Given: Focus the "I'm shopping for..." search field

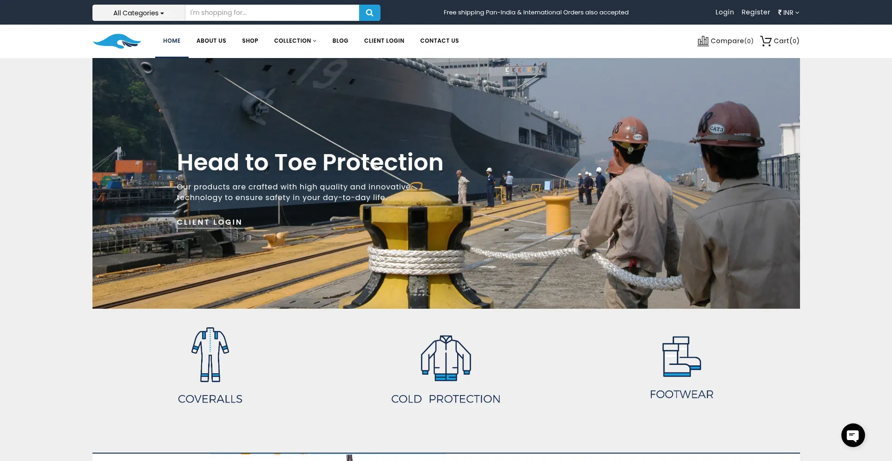Looking at the screenshot, I should coord(272,13).
